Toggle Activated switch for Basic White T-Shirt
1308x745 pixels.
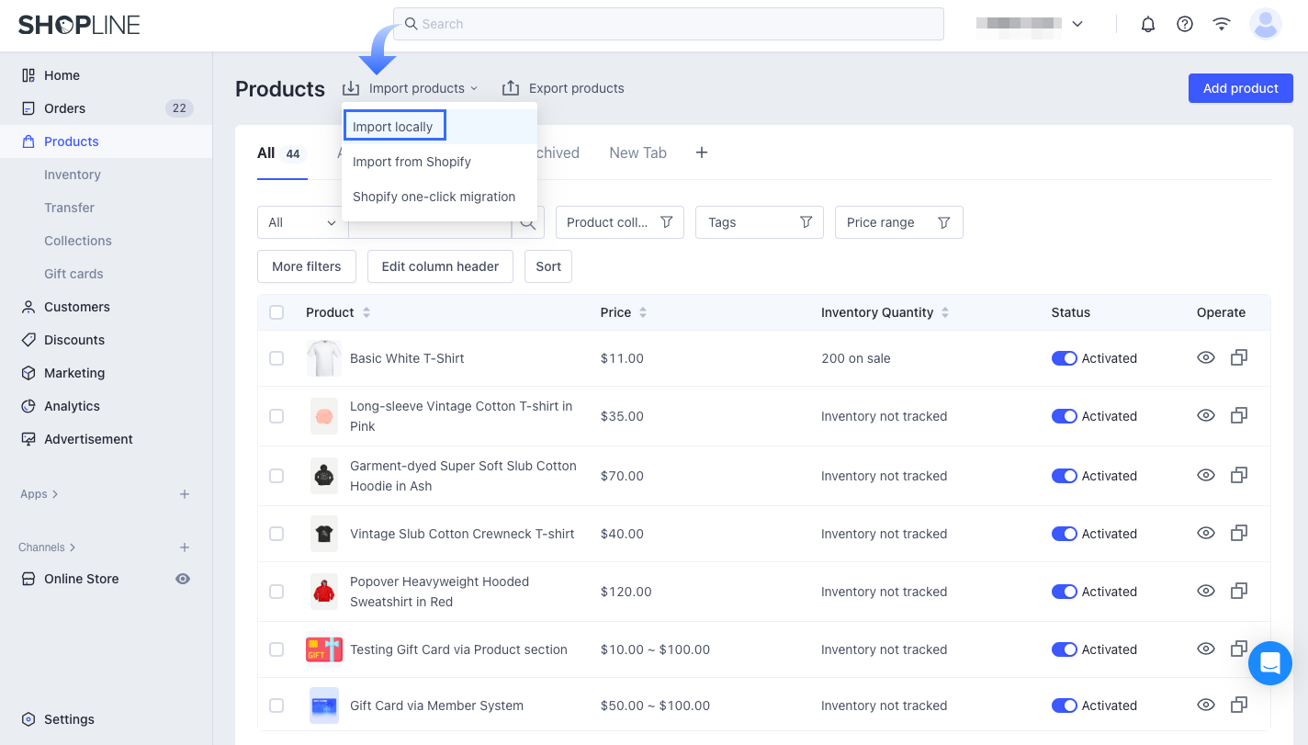[x=1064, y=358]
